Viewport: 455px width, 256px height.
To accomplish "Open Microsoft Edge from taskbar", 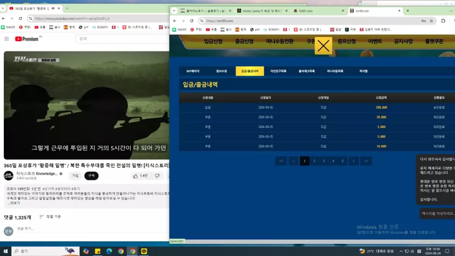I will coord(109,251).
